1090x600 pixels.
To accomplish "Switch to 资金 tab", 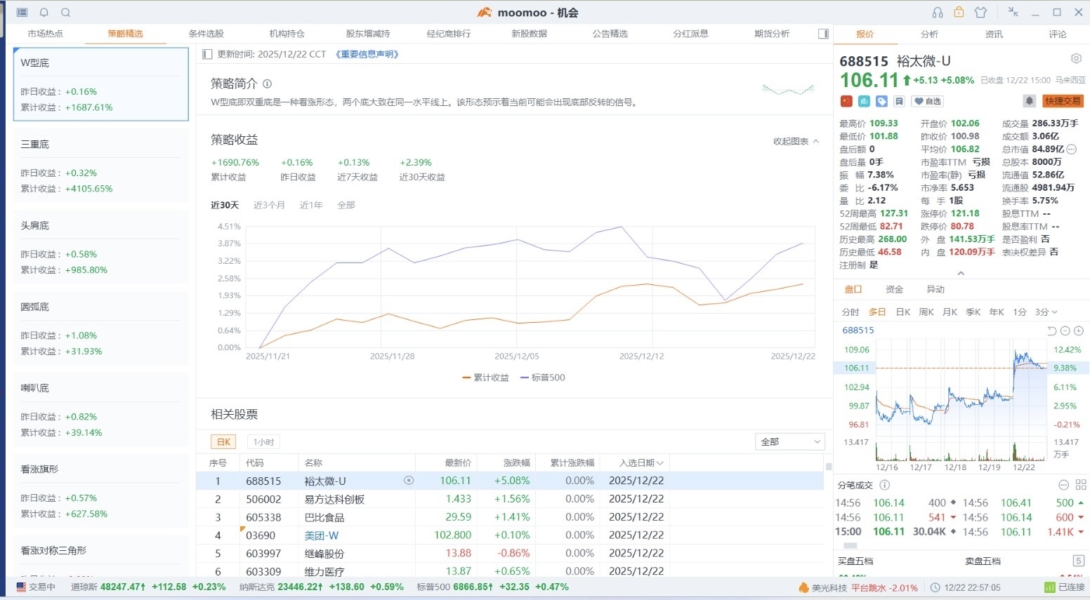I will (x=894, y=290).
